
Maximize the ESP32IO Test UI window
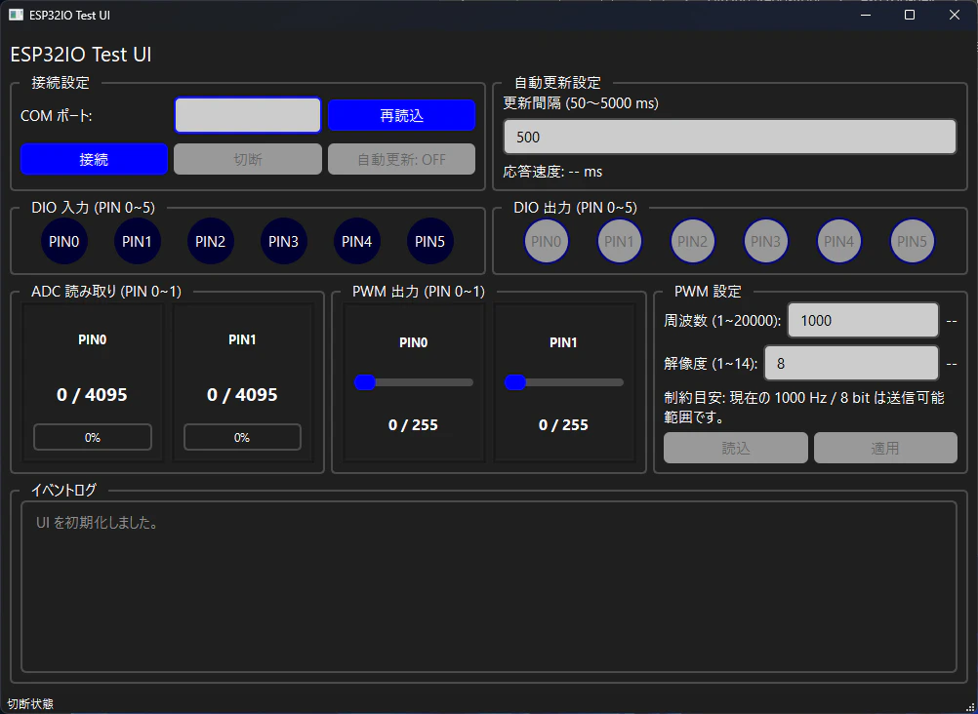(910, 15)
